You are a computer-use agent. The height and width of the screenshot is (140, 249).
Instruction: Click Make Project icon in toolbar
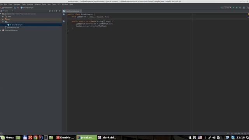point(221,8)
